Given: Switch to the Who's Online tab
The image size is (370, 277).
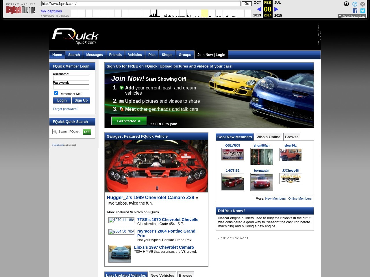Looking at the screenshot, I should tap(268, 137).
